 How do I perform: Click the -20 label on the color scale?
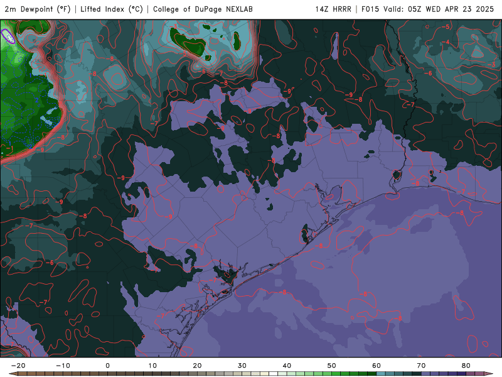tap(18, 366)
